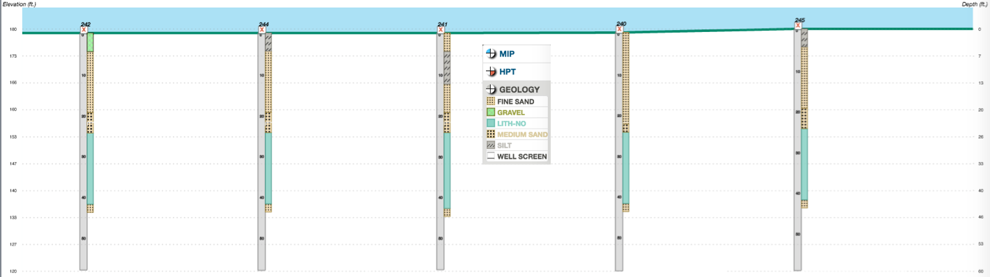Click the LITH-NO teal swatch in legend
This screenshot has width=990, height=277.
(x=491, y=123)
